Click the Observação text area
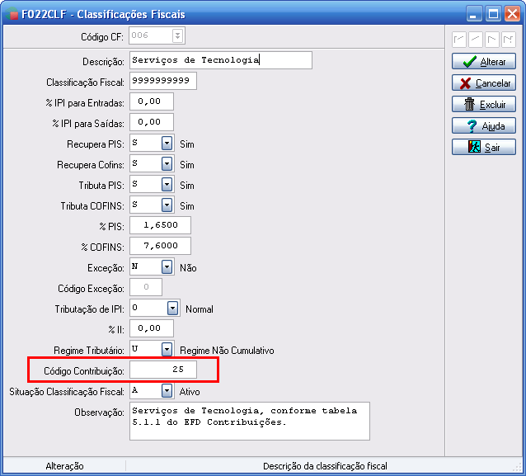The width and height of the screenshot is (526, 476). [x=250, y=421]
